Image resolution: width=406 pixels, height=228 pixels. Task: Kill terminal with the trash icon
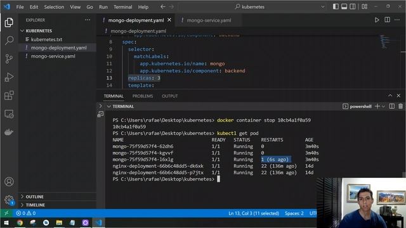coord(400,106)
